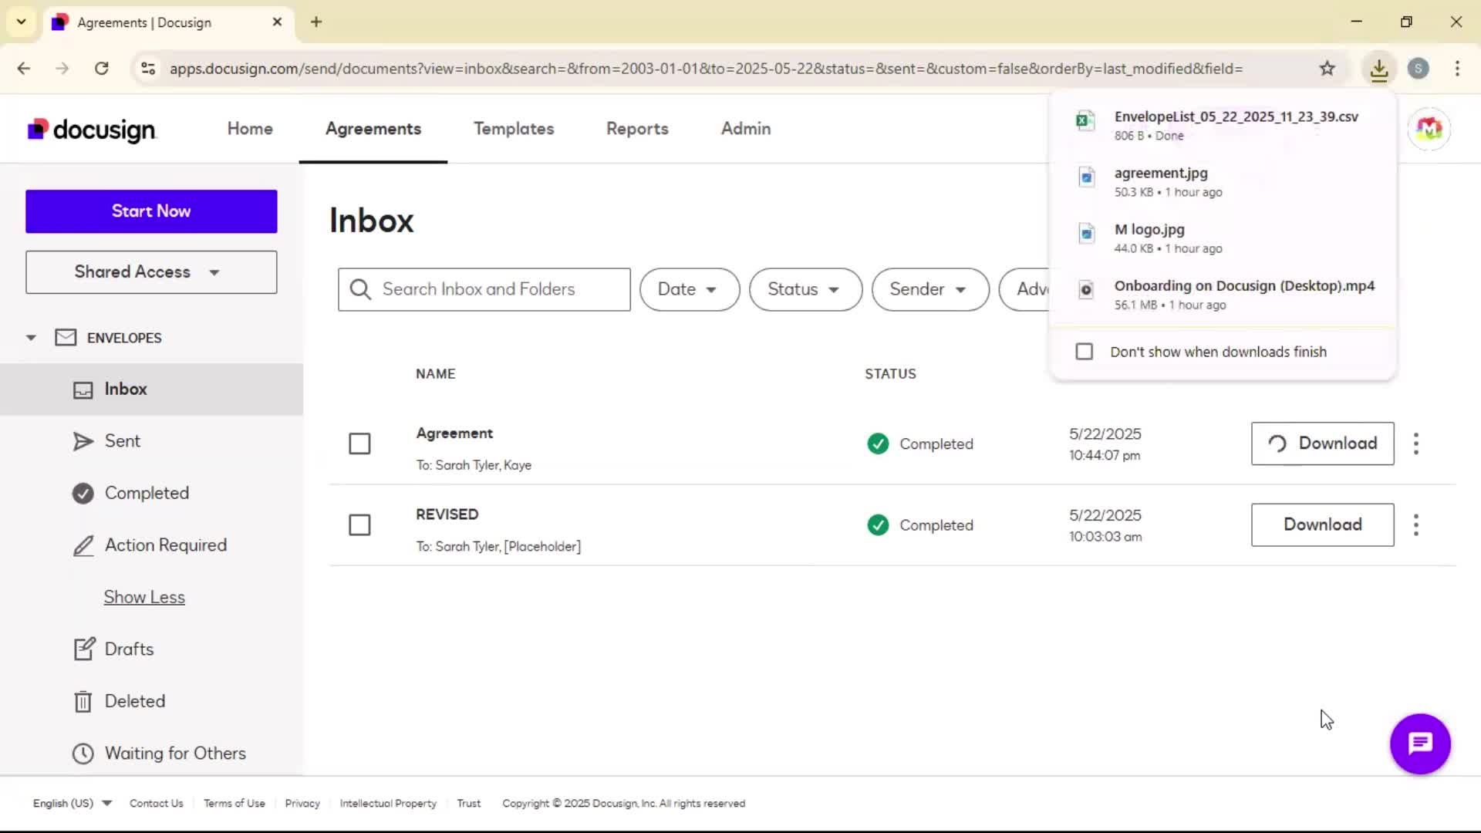The height and width of the screenshot is (833, 1481).
Task: Close the Agreements Docusign tab
Action: (277, 22)
